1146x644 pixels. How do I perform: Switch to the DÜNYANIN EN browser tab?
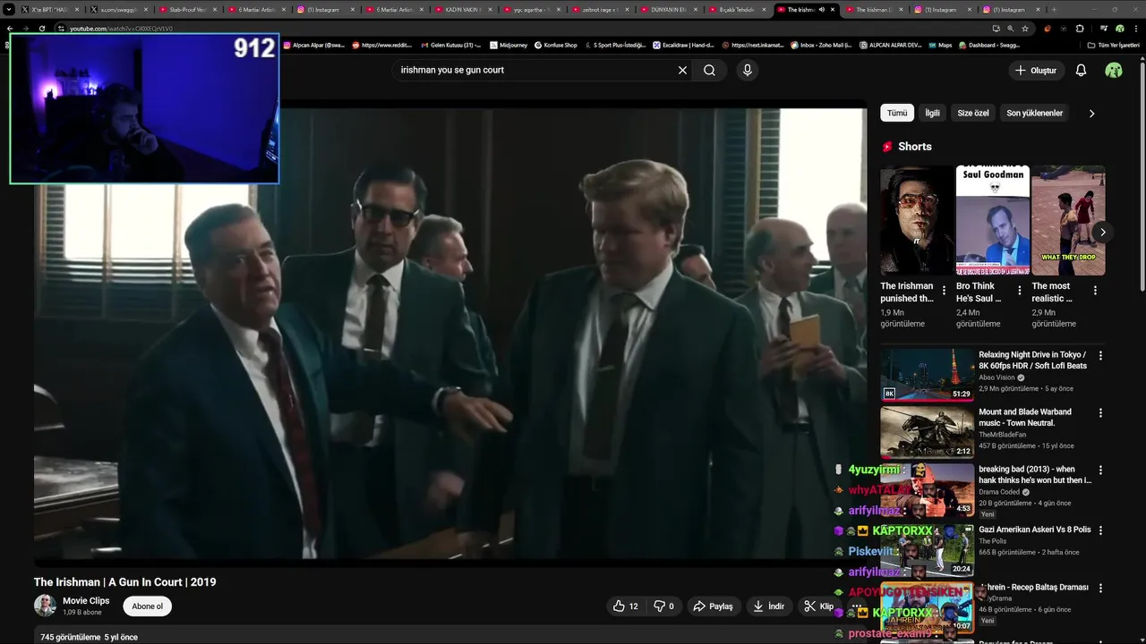tap(668, 9)
